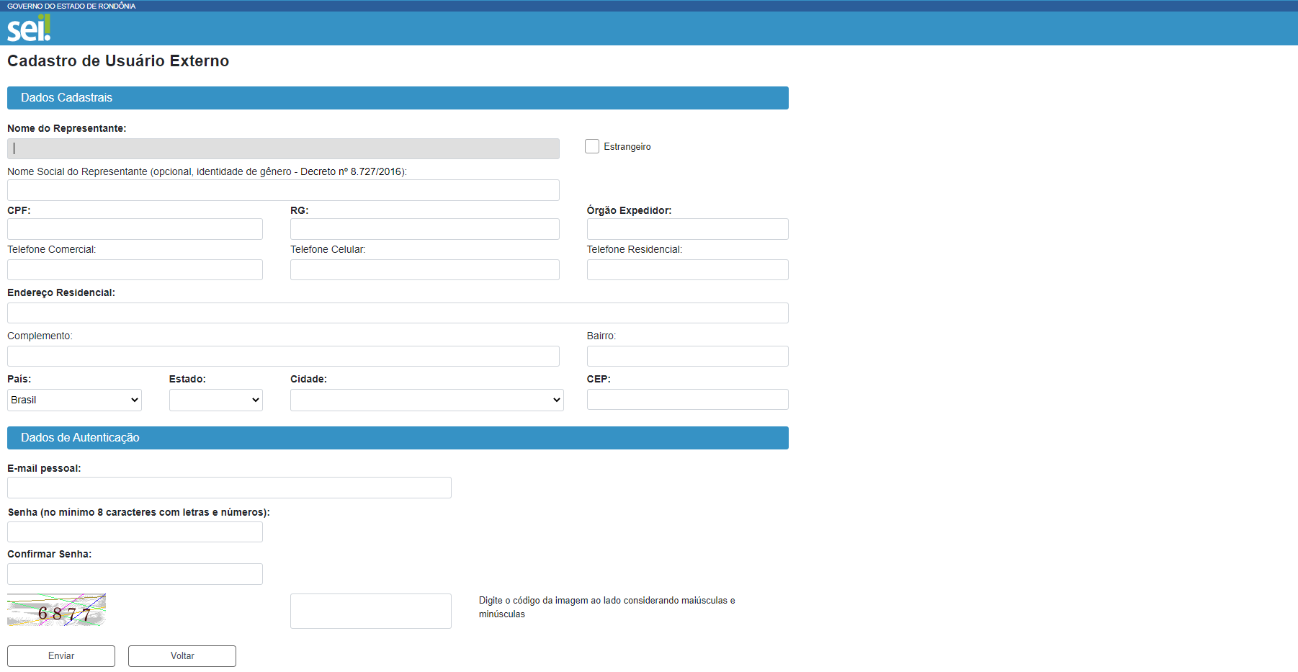This screenshot has width=1298, height=672.
Task: Open the Estado dropdown
Action: [215, 400]
